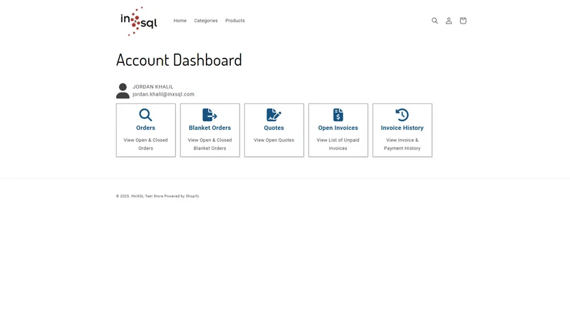Open the search magnifier icon in header
570x321 pixels.
pyautogui.click(x=435, y=21)
